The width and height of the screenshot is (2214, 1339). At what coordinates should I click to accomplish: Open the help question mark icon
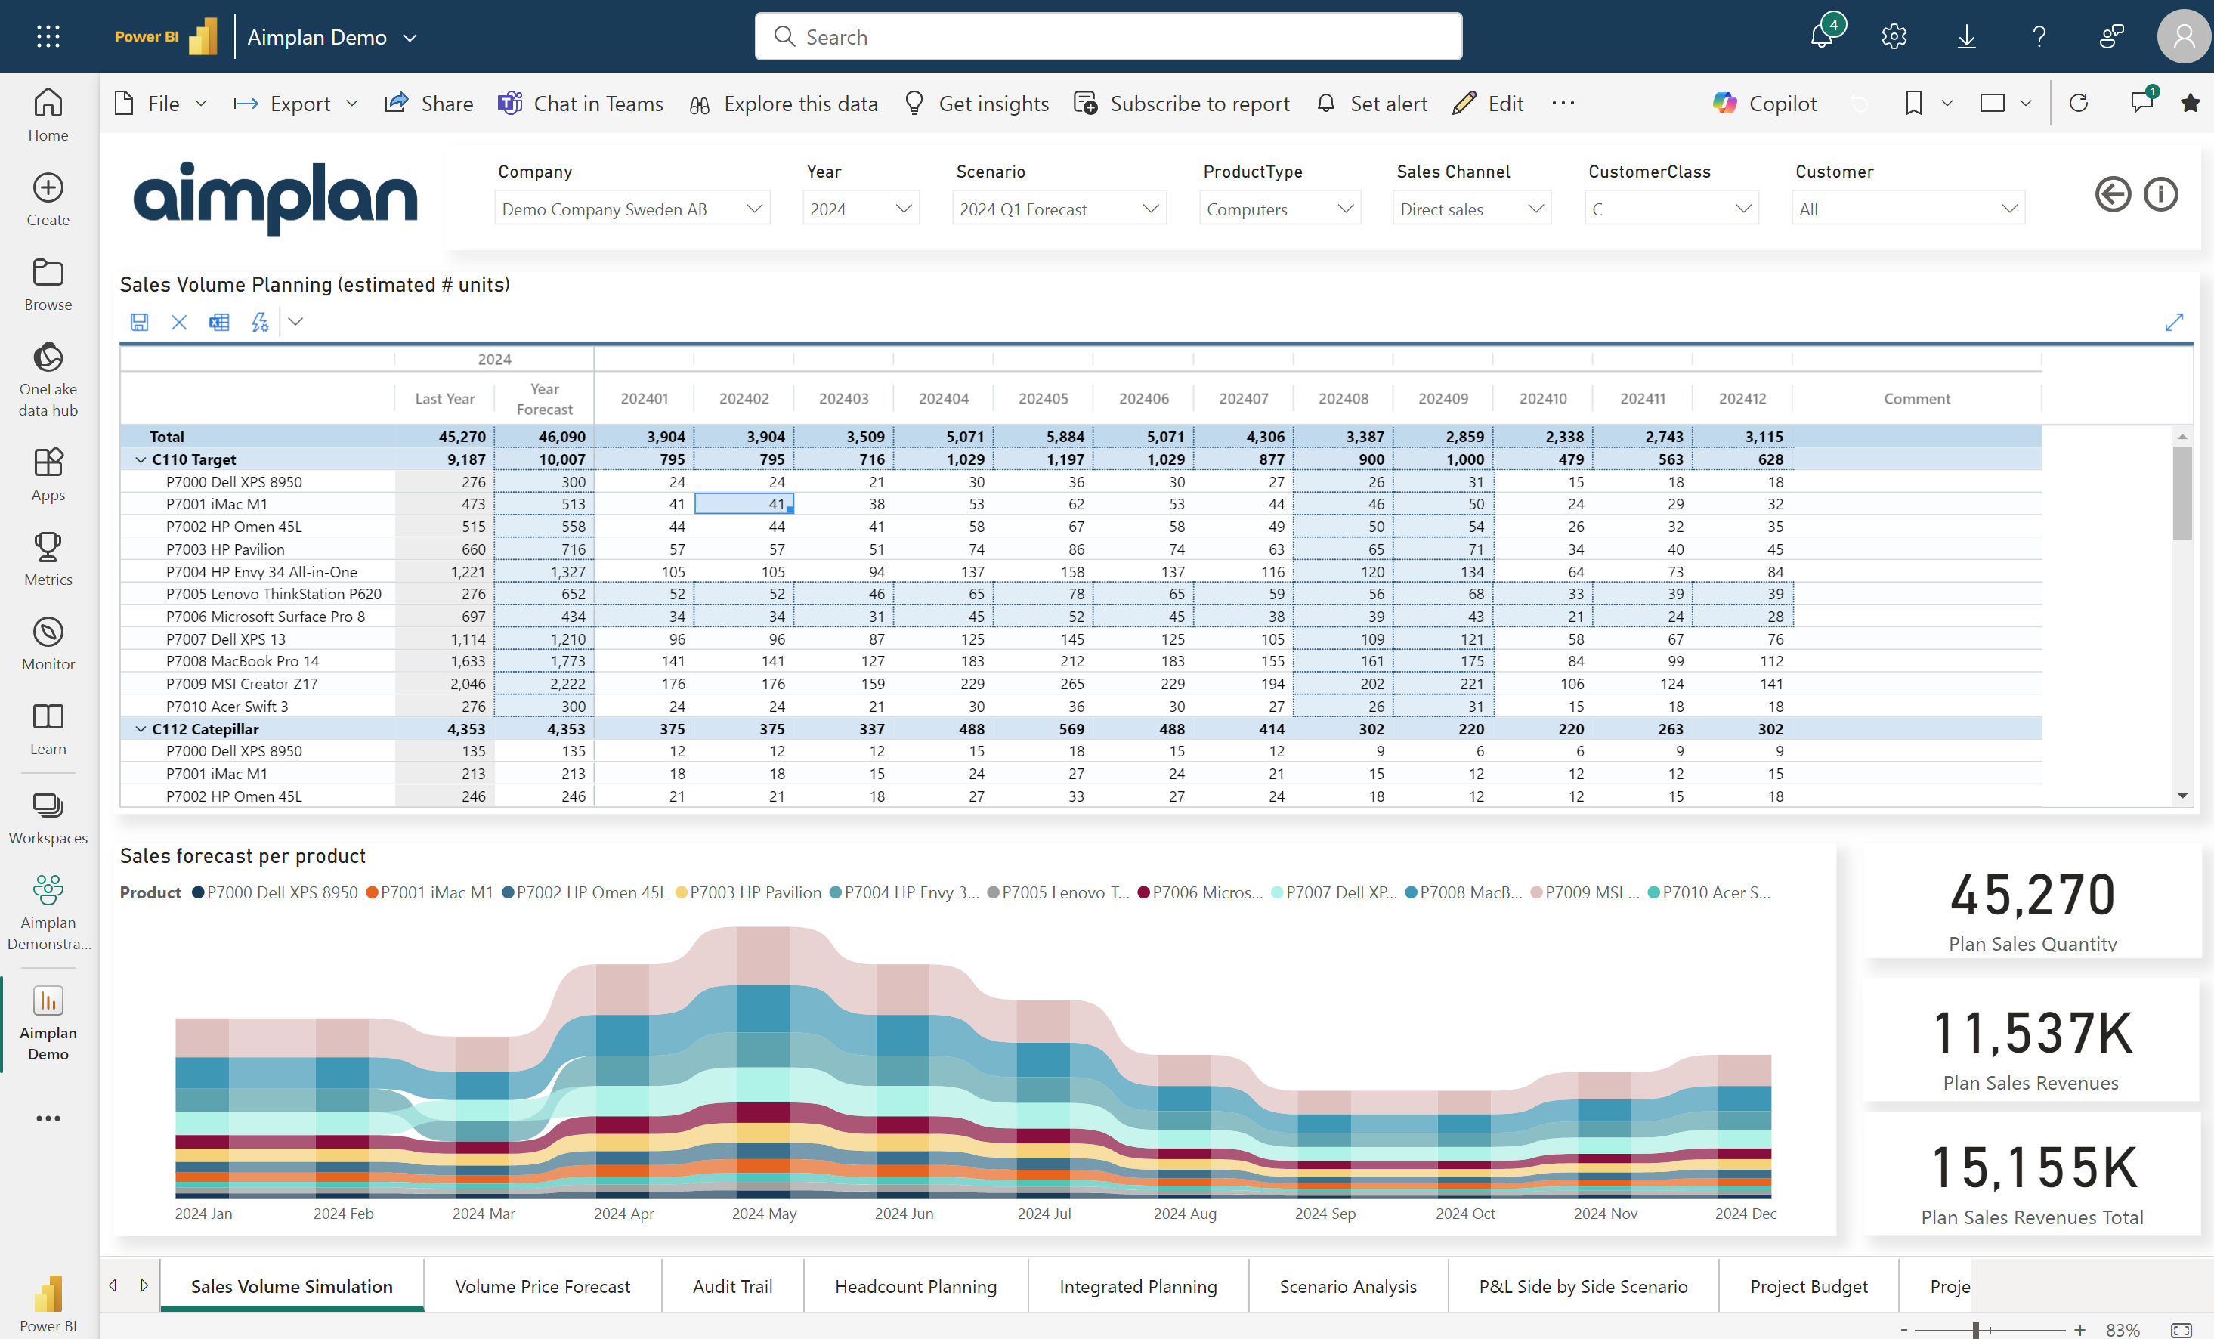tap(2039, 36)
